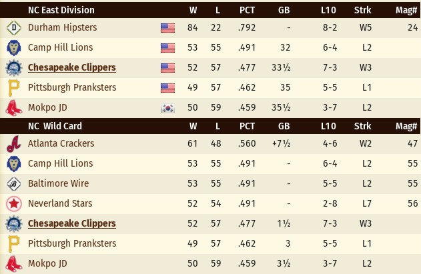The image size is (421, 274).
Task: Click Chesapeake Clippers logo in Wild Card table
Action: (x=13, y=223)
